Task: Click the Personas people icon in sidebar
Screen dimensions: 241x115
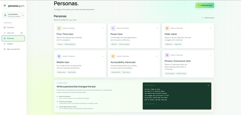Action: [5, 38]
